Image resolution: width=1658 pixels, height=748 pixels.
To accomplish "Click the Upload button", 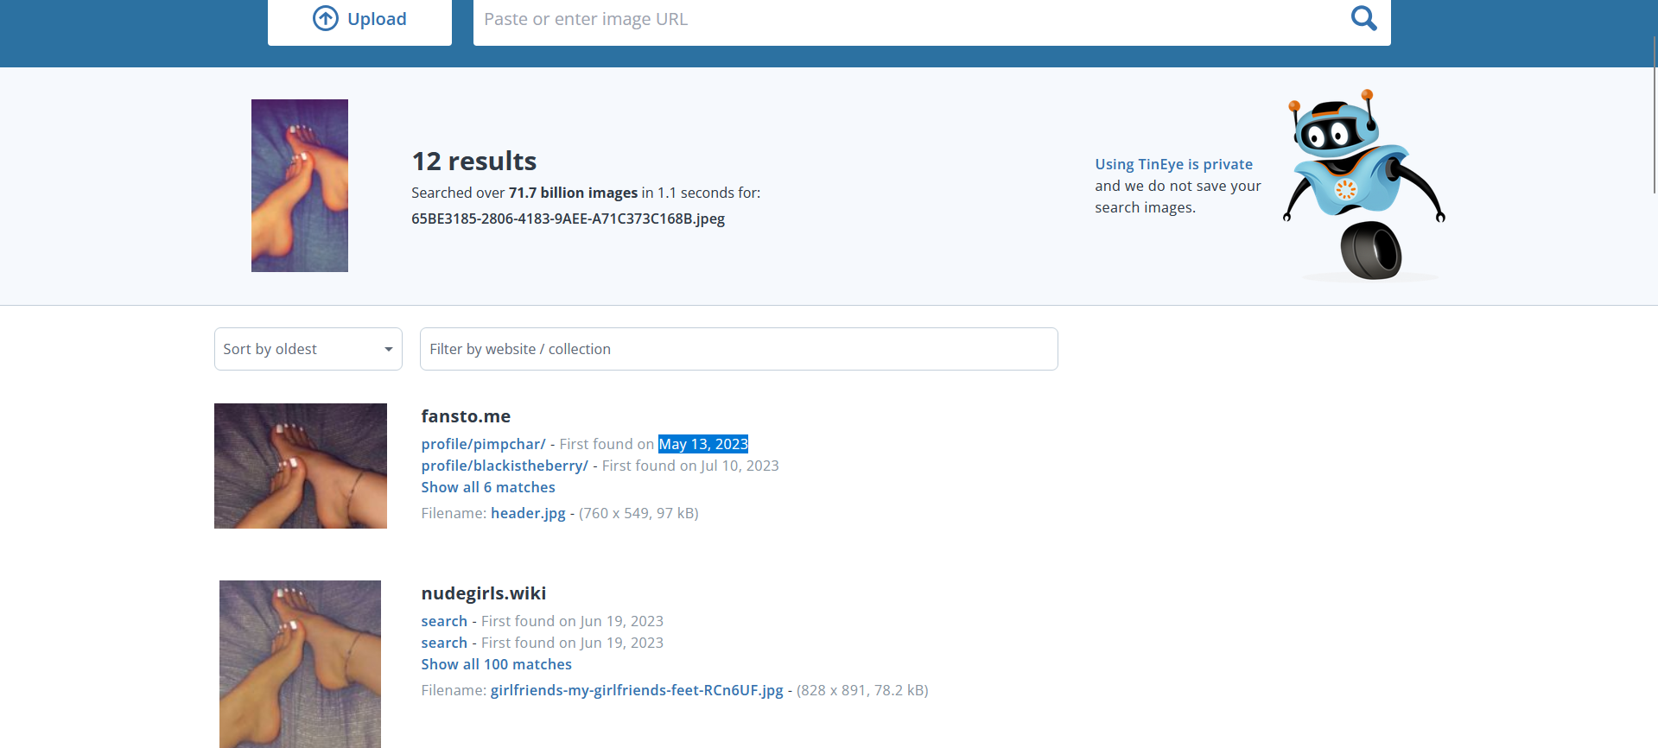I will (x=359, y=19).
